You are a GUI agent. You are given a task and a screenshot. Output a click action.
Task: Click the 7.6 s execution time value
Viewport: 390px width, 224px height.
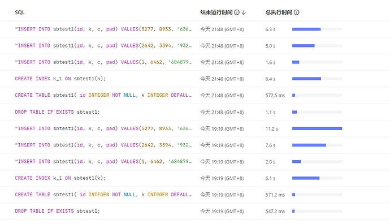270,145
